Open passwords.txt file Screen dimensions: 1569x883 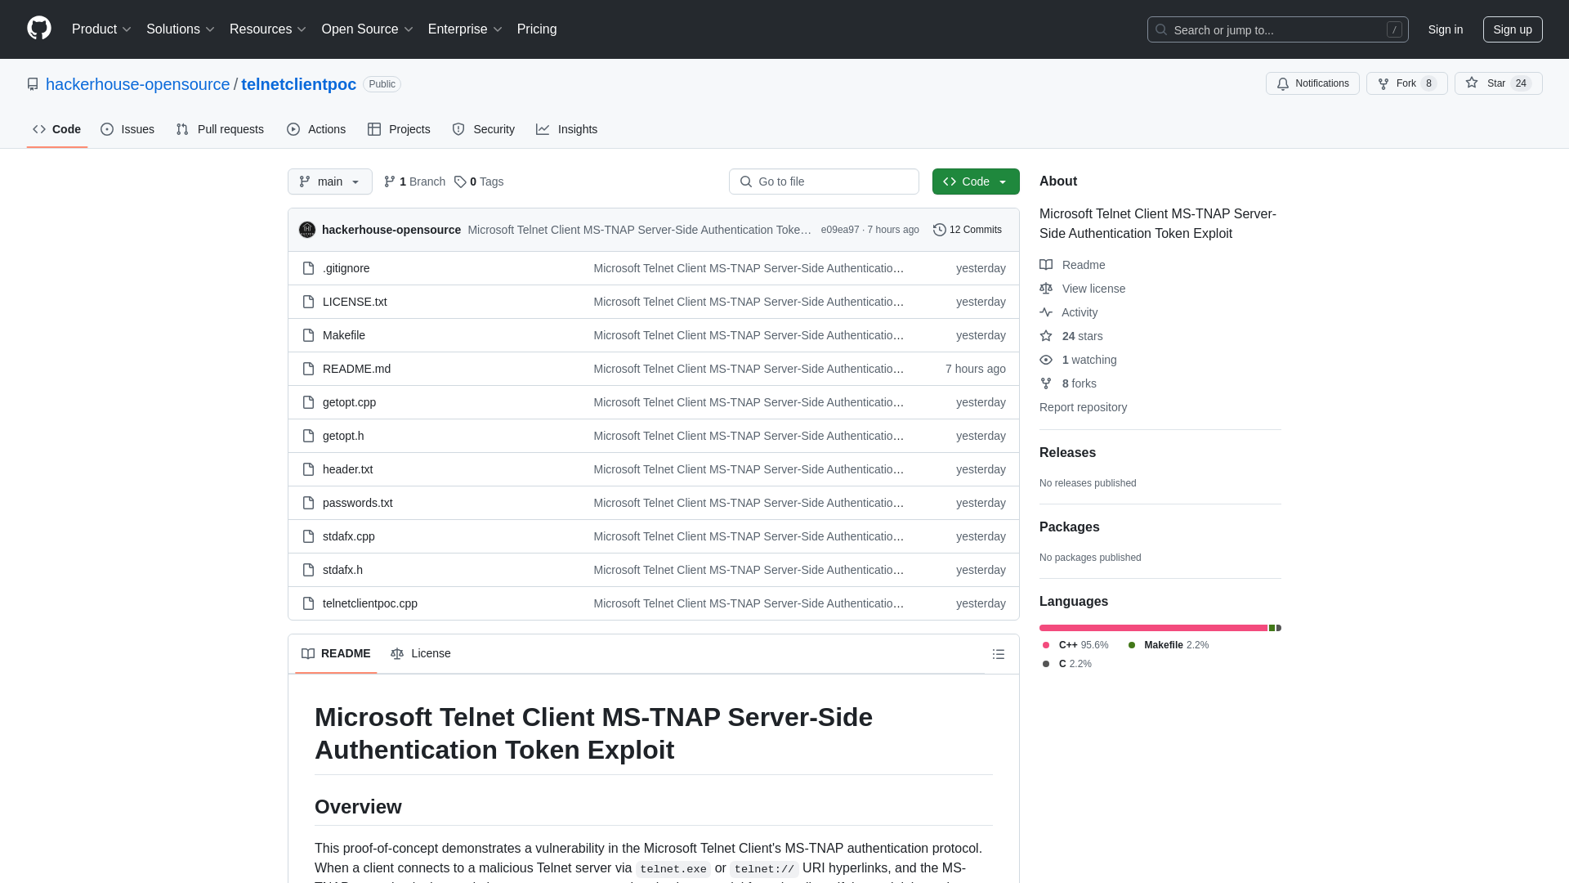[x=357, y=503]
